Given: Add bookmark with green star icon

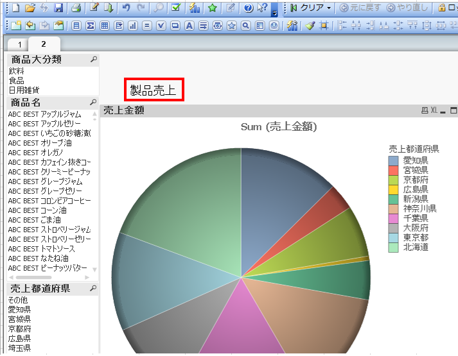Looking at the screenshot, I should [213, 8].
